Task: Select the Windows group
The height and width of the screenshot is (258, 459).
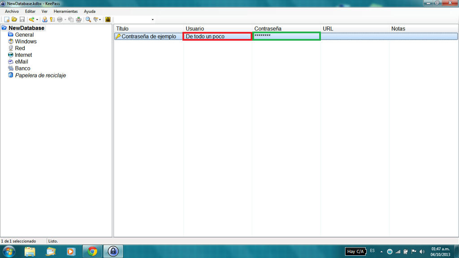Action: 26,42
